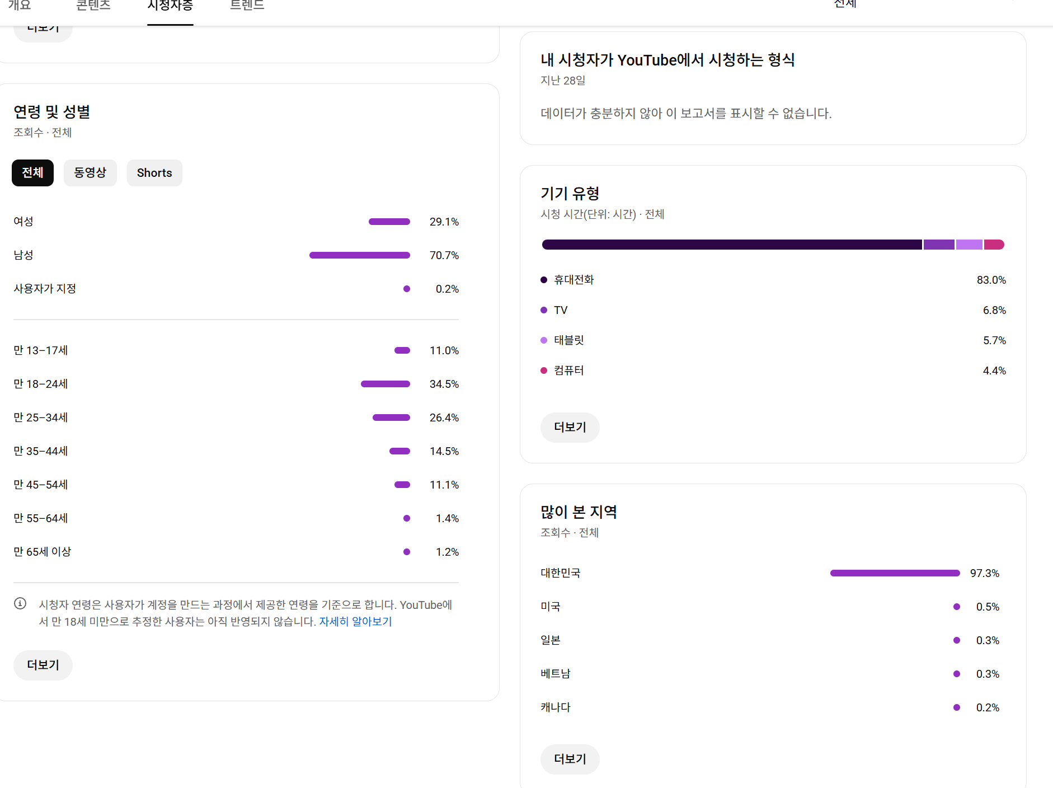Expand 더보기 in the 연령 및 성별 card

pos(43,665)
